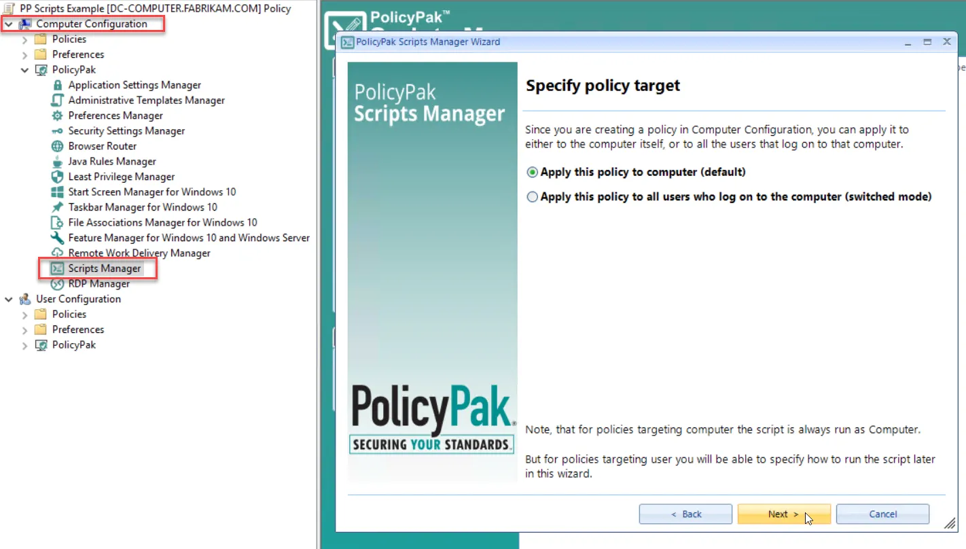Click the Taskbar Manager pin icon
The height and width of the screenshot is (549, 966).
click(57, 207)
